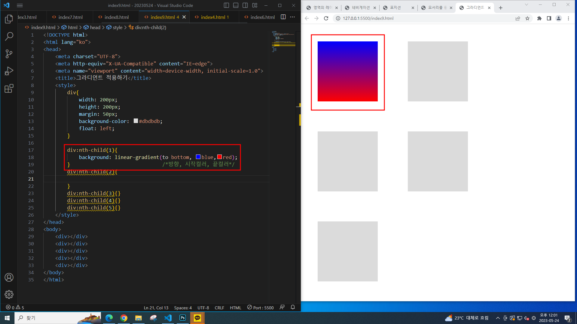Open the VS Code hamburger menu

tap(20, 5)
